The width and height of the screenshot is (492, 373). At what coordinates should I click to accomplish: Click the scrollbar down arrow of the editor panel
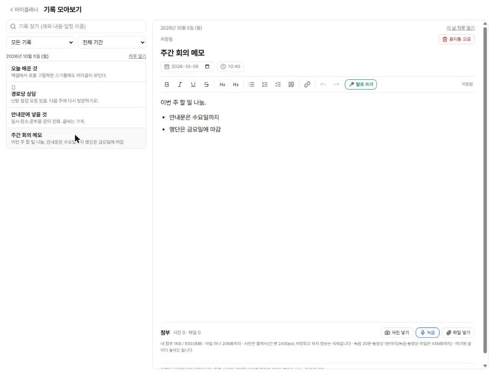(485, 366)
